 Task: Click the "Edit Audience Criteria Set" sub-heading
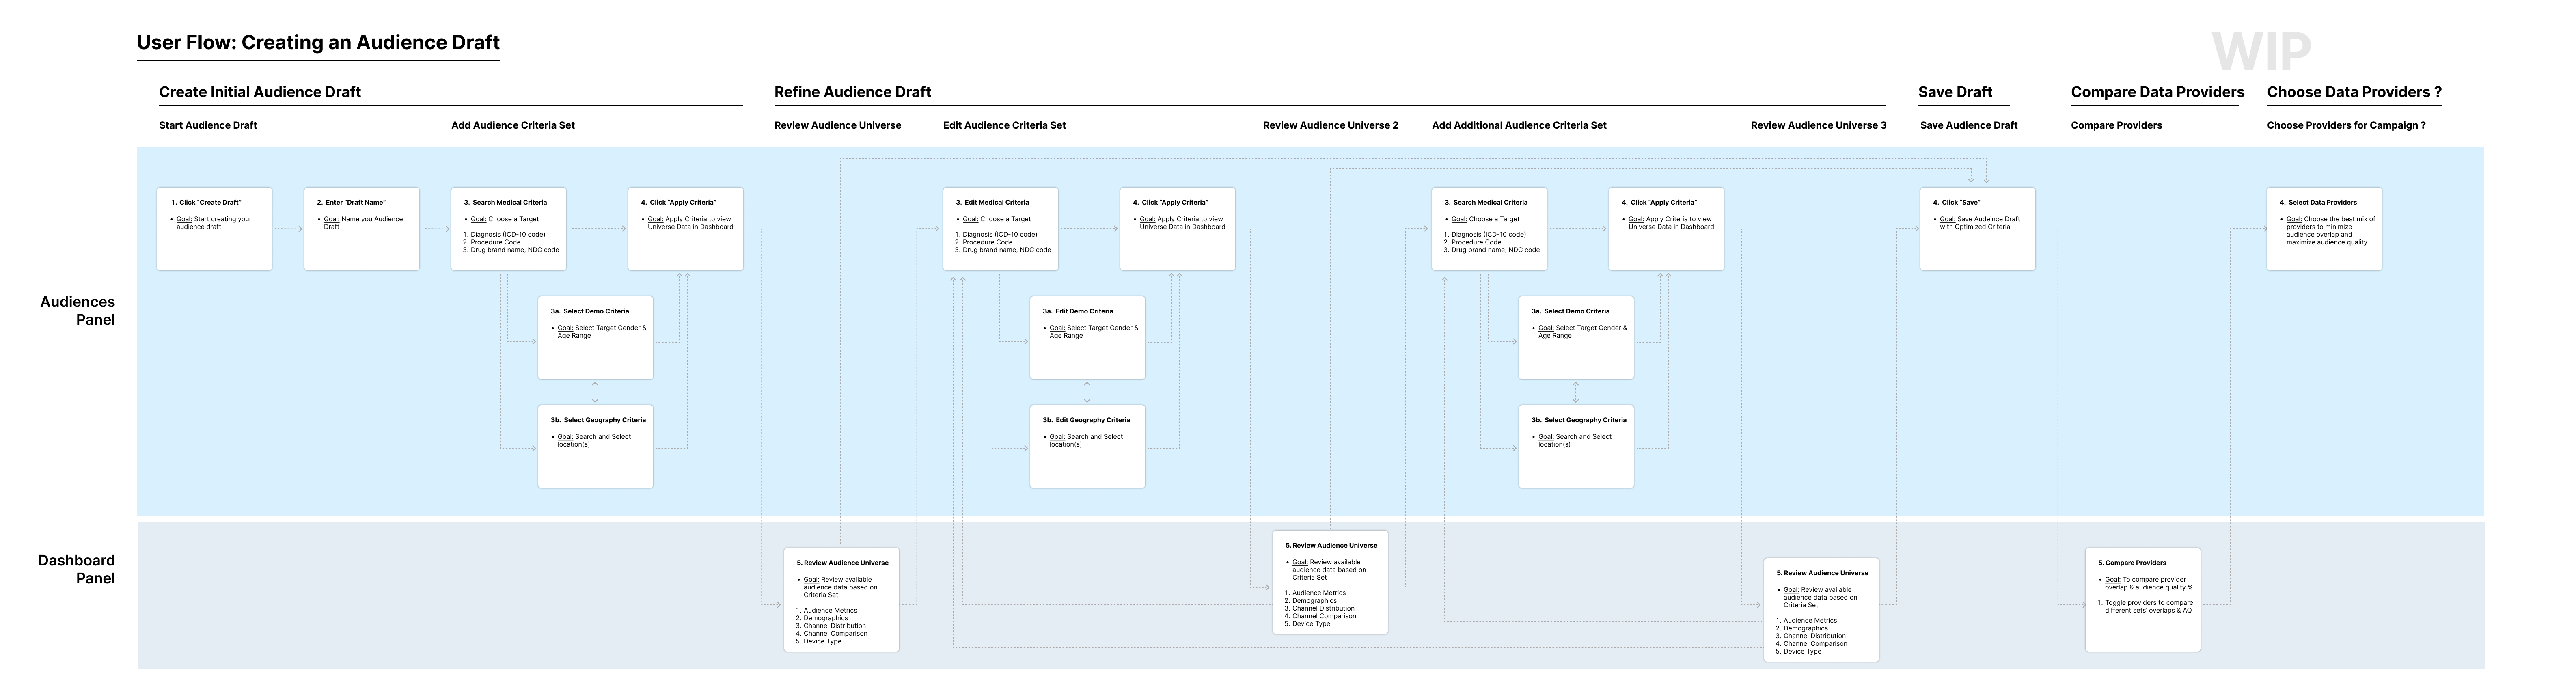(x=1004, y=125)
